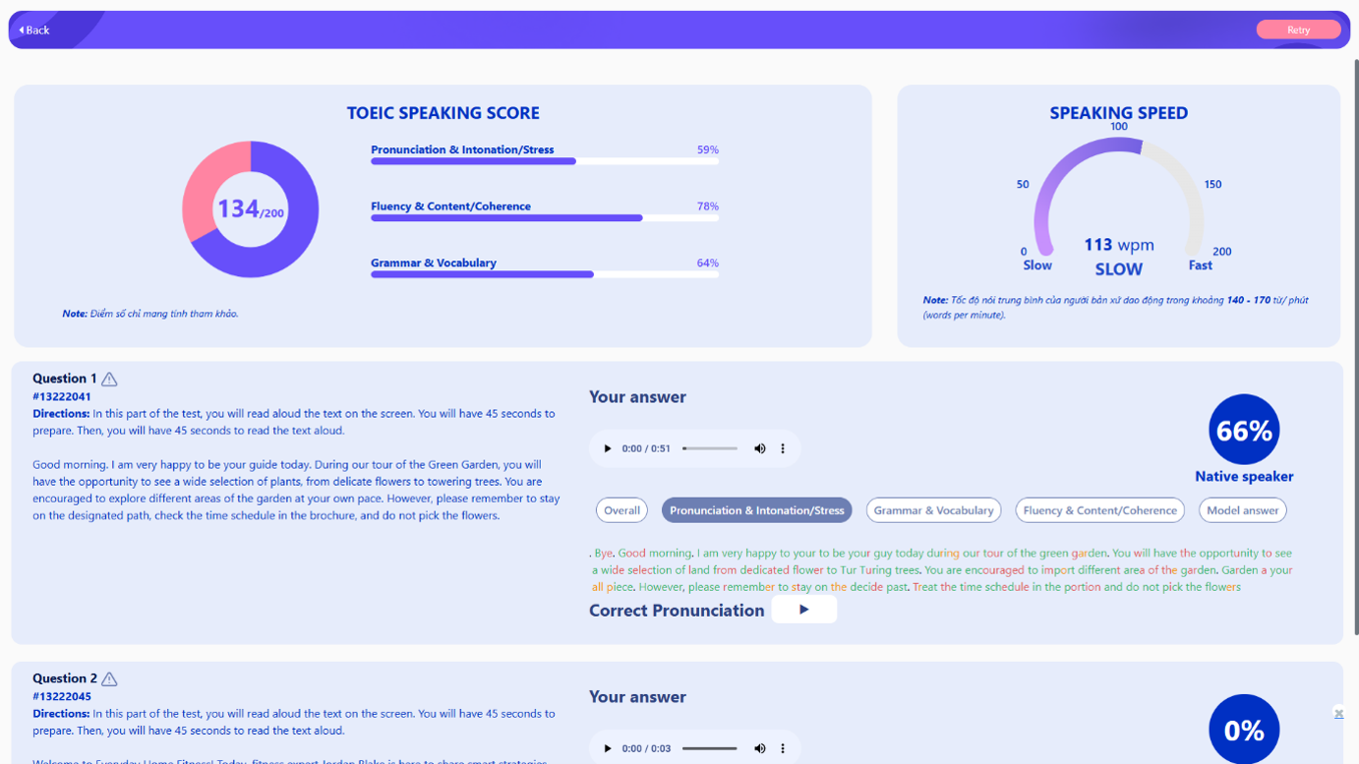This screenshot has width=1359, height=764.
Task: Click the "SPEAKING SPEED" heading
Action: 1119,113
